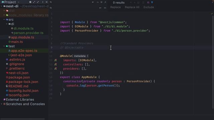This screenshot has height=120, width=214.
Task: Go to previous occurrence arrow
Action: tap(131, 2)
